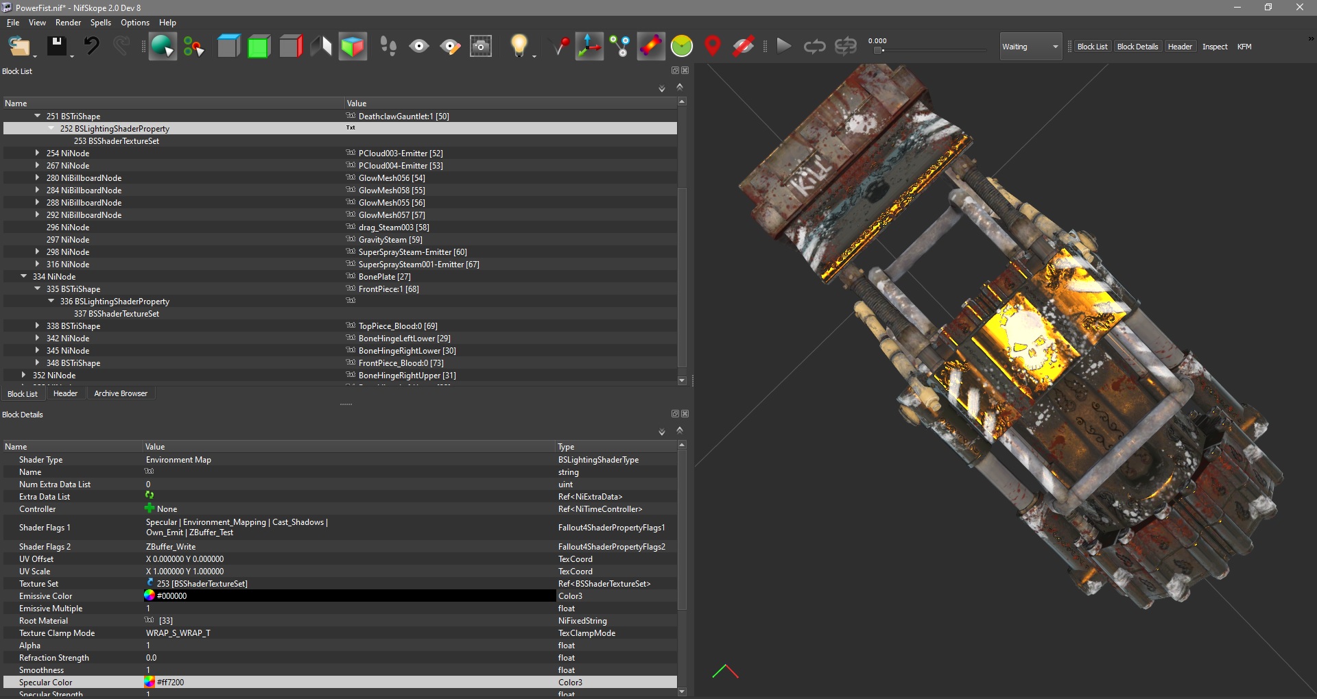Toggle the light bulb lighting button
The image size is (1317, 699).
coord(519,47)
